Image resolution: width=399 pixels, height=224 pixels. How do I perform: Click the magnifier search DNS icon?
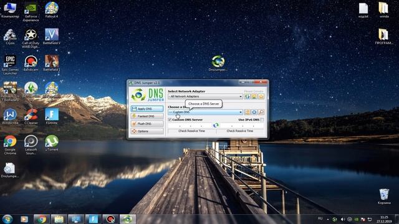click(x=261, y=112)
